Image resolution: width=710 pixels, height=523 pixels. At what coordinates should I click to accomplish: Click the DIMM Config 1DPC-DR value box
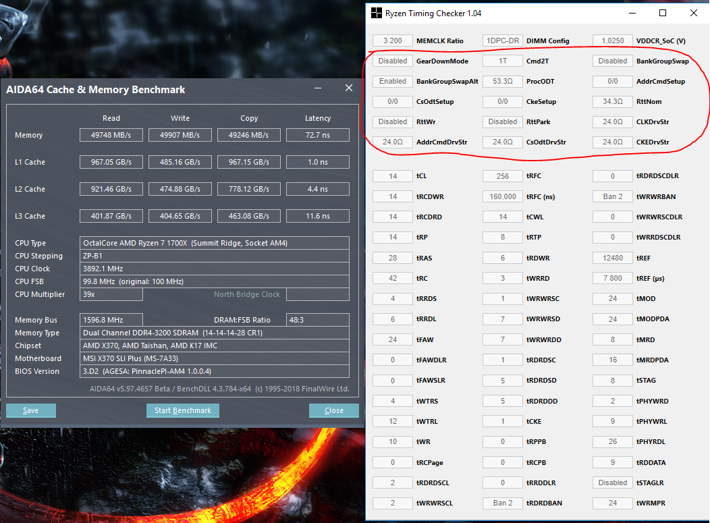(x=503, y=40)
